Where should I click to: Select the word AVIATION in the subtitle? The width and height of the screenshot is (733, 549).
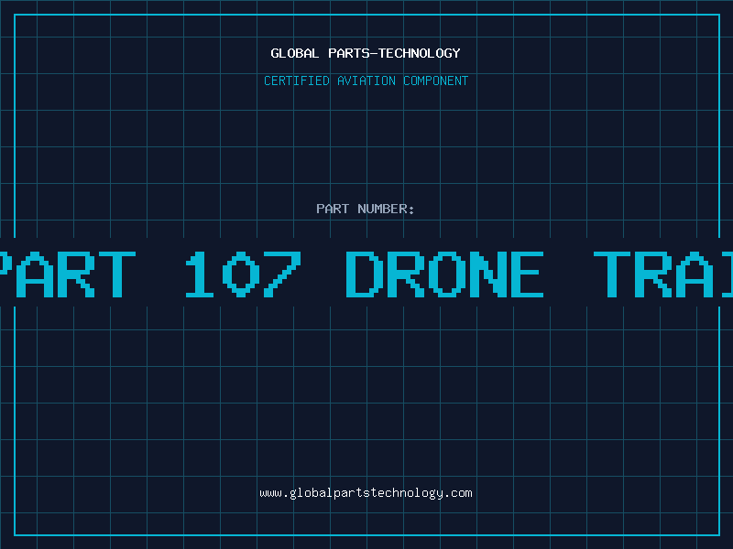(366, 81)
